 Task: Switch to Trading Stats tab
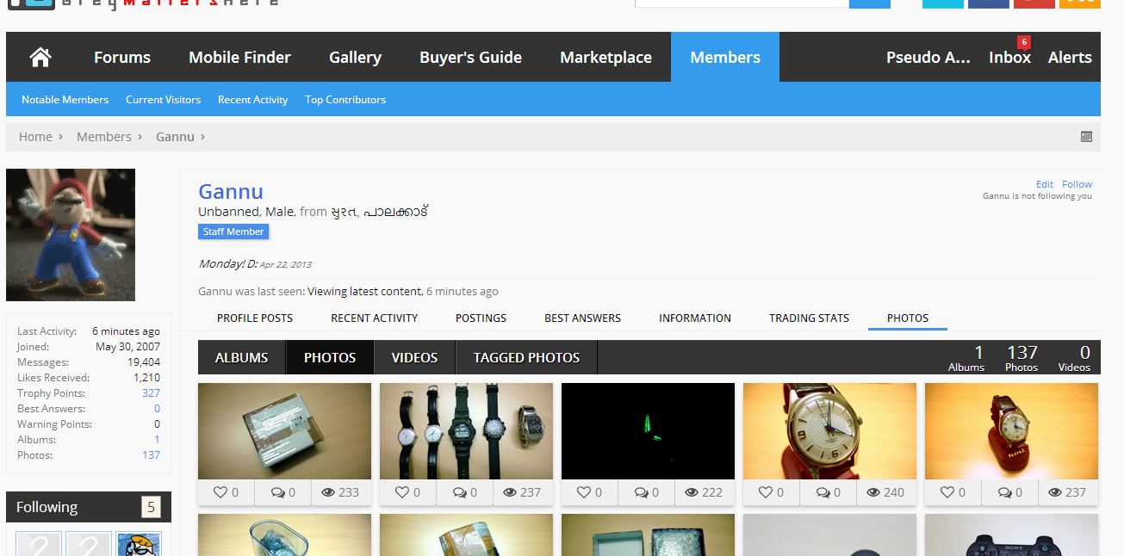pos(809,318)
